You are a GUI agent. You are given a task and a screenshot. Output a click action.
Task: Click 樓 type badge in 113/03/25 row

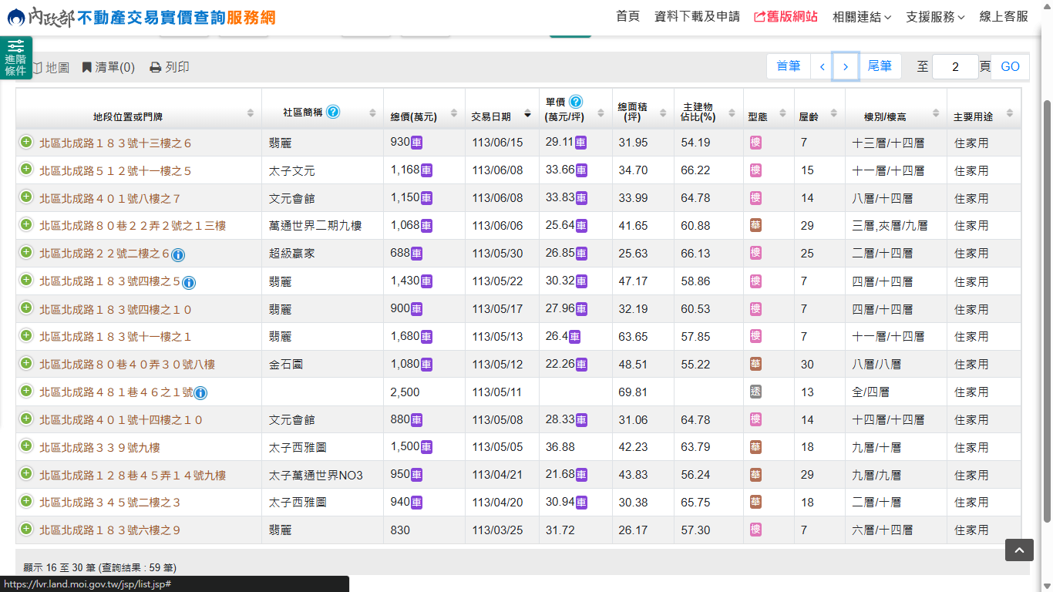[756, 530]
